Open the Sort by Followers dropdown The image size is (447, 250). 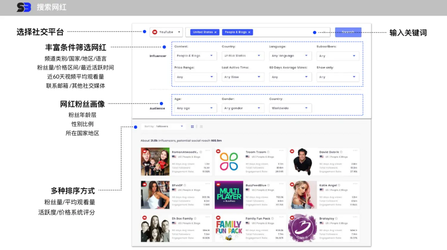click(x=163, y=126)
